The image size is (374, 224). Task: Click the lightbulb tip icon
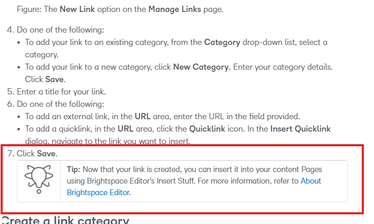click(x=39, y=179)
